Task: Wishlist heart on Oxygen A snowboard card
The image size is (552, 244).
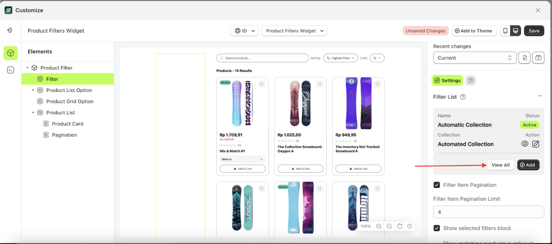Action: (319, 84)
